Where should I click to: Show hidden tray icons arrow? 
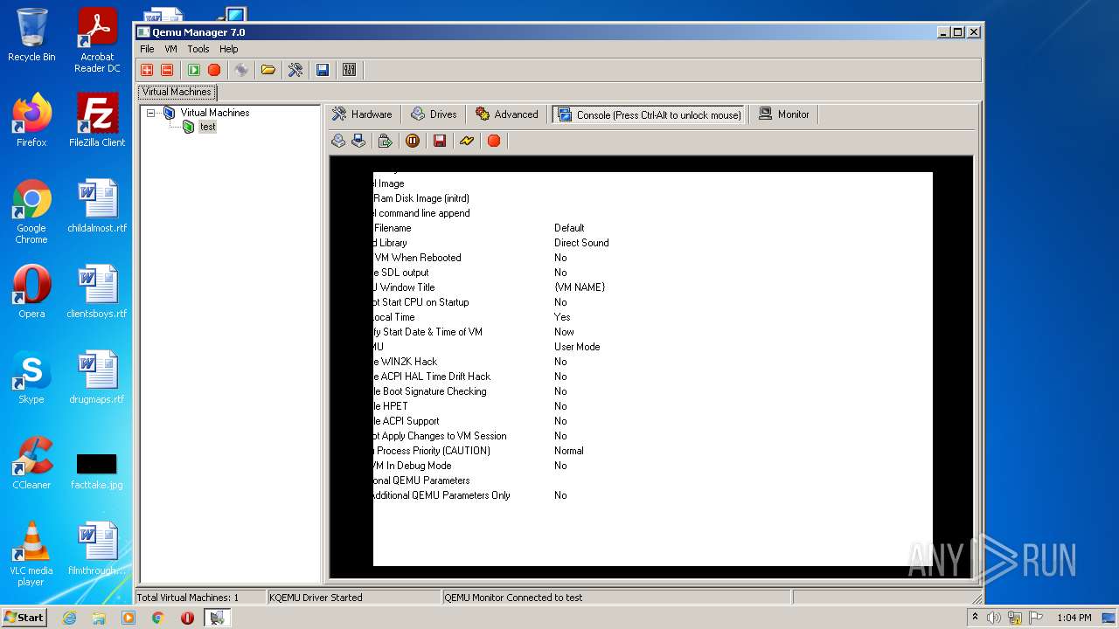975,618
